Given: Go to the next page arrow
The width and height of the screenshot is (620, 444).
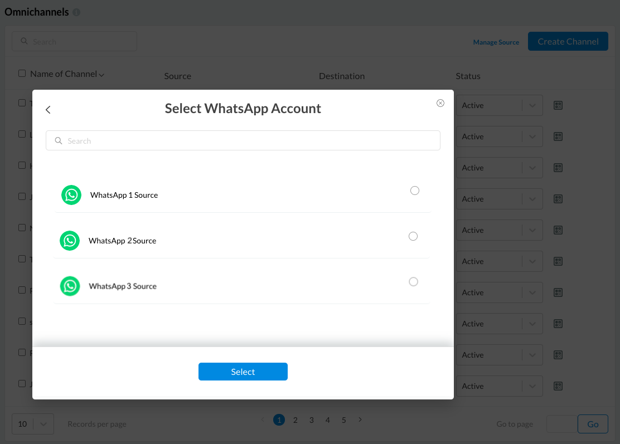Looking at the screenshot, I should [360, 419].
